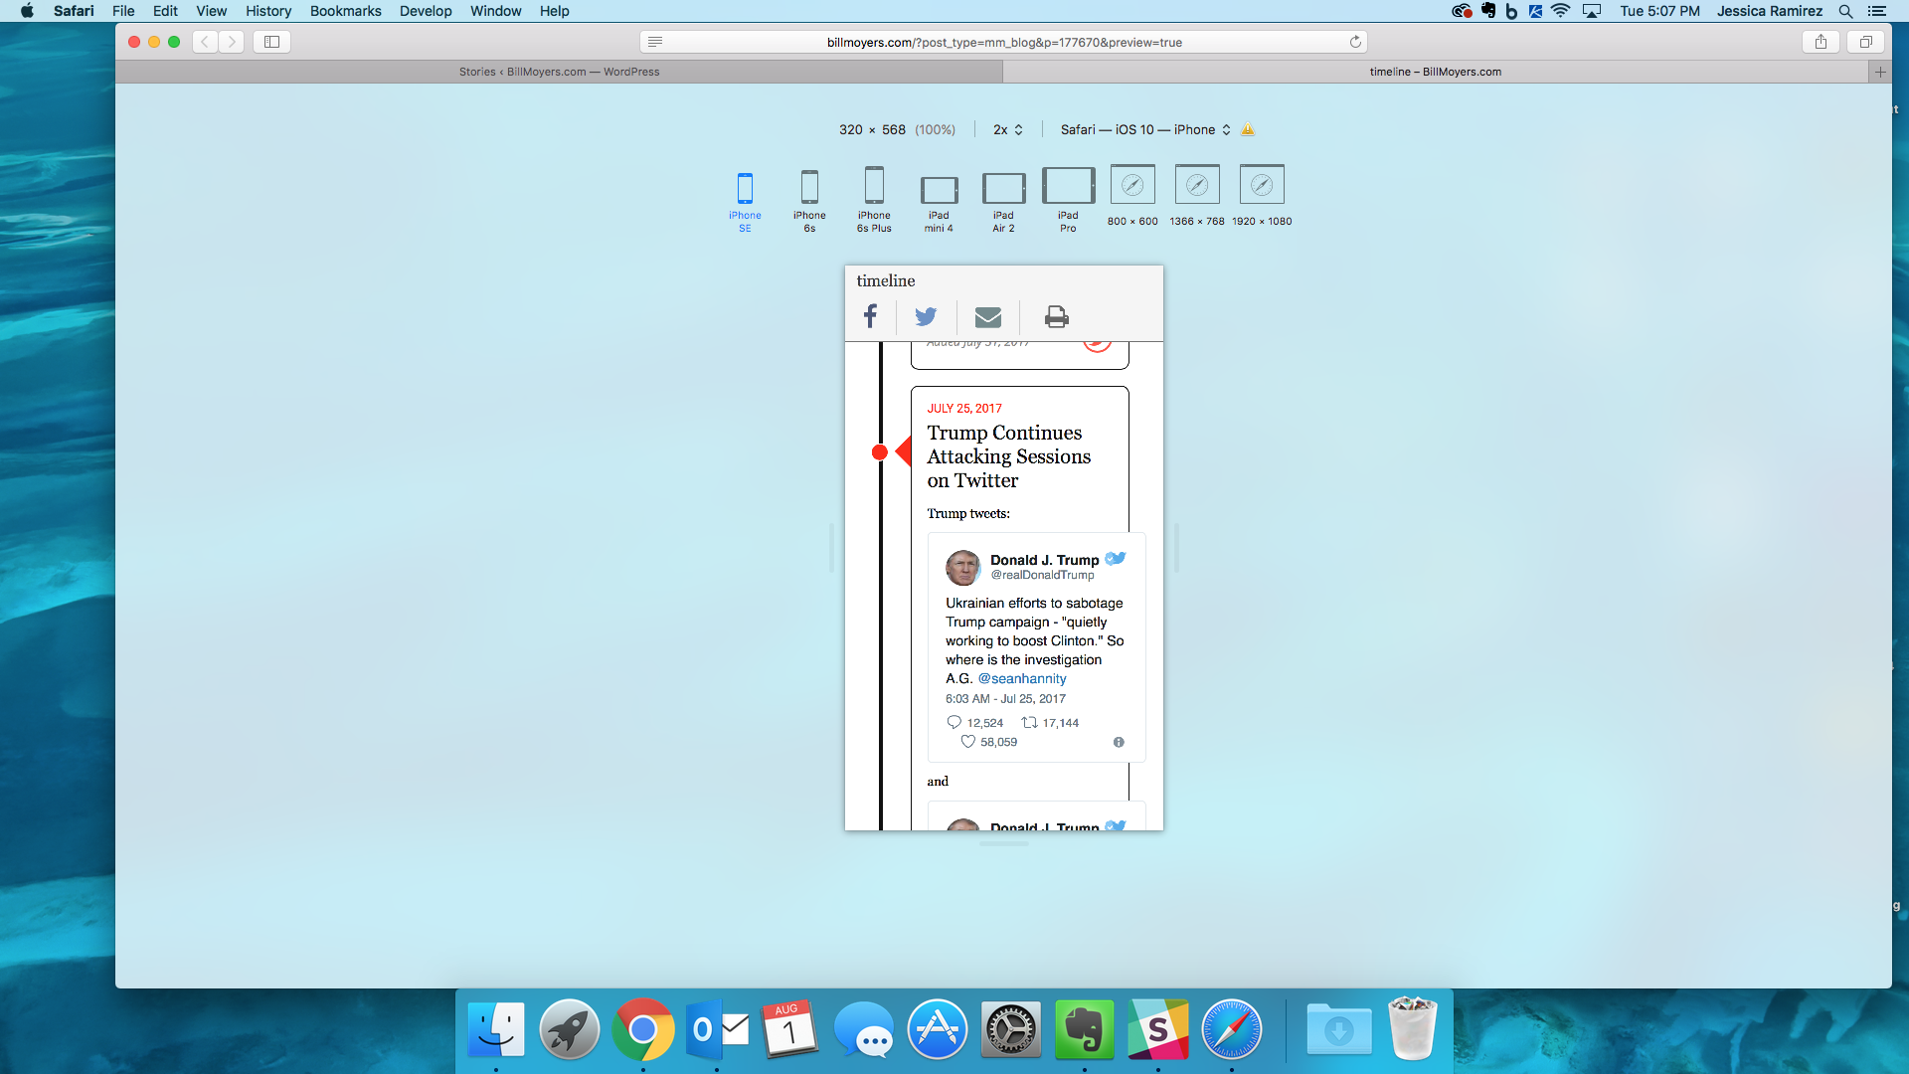The height and width of the screenshot is (1074, 1909).
Task: Share the page on Facebook
Action: coord(870,316)
